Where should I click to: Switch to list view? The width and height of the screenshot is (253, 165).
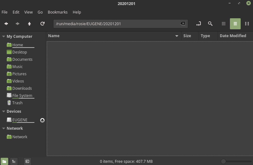pos(235,24)
